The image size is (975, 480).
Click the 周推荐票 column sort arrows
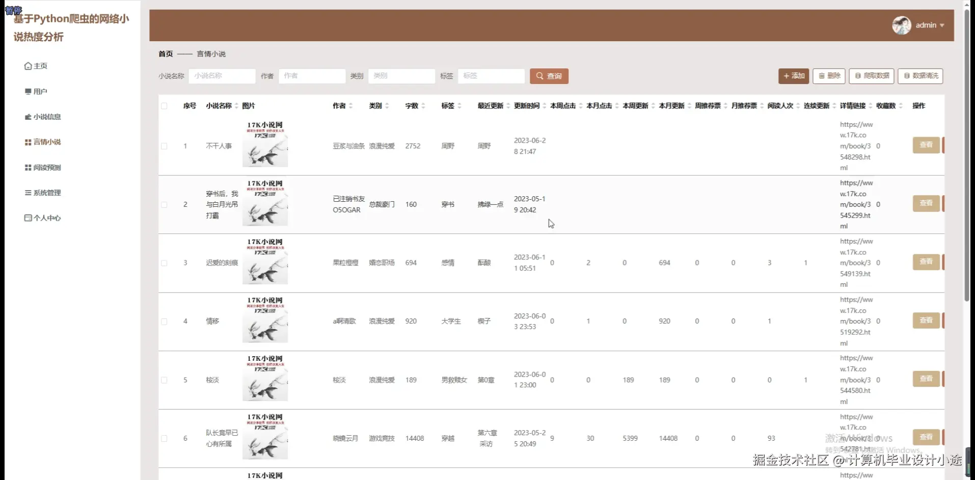[x=725, y=106]
